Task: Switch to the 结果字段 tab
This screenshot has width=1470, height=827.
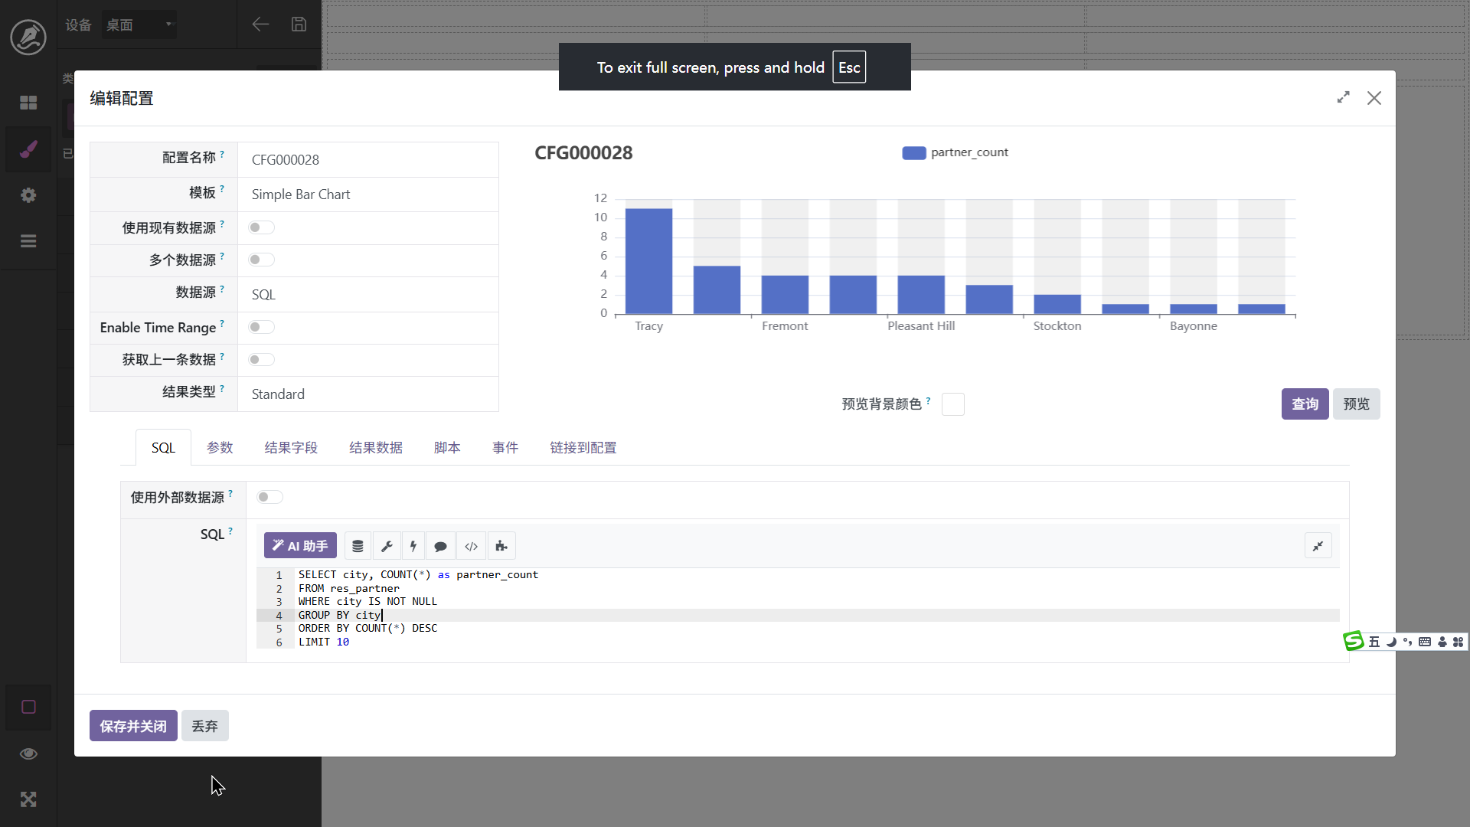Action: (x=291, y=448)
